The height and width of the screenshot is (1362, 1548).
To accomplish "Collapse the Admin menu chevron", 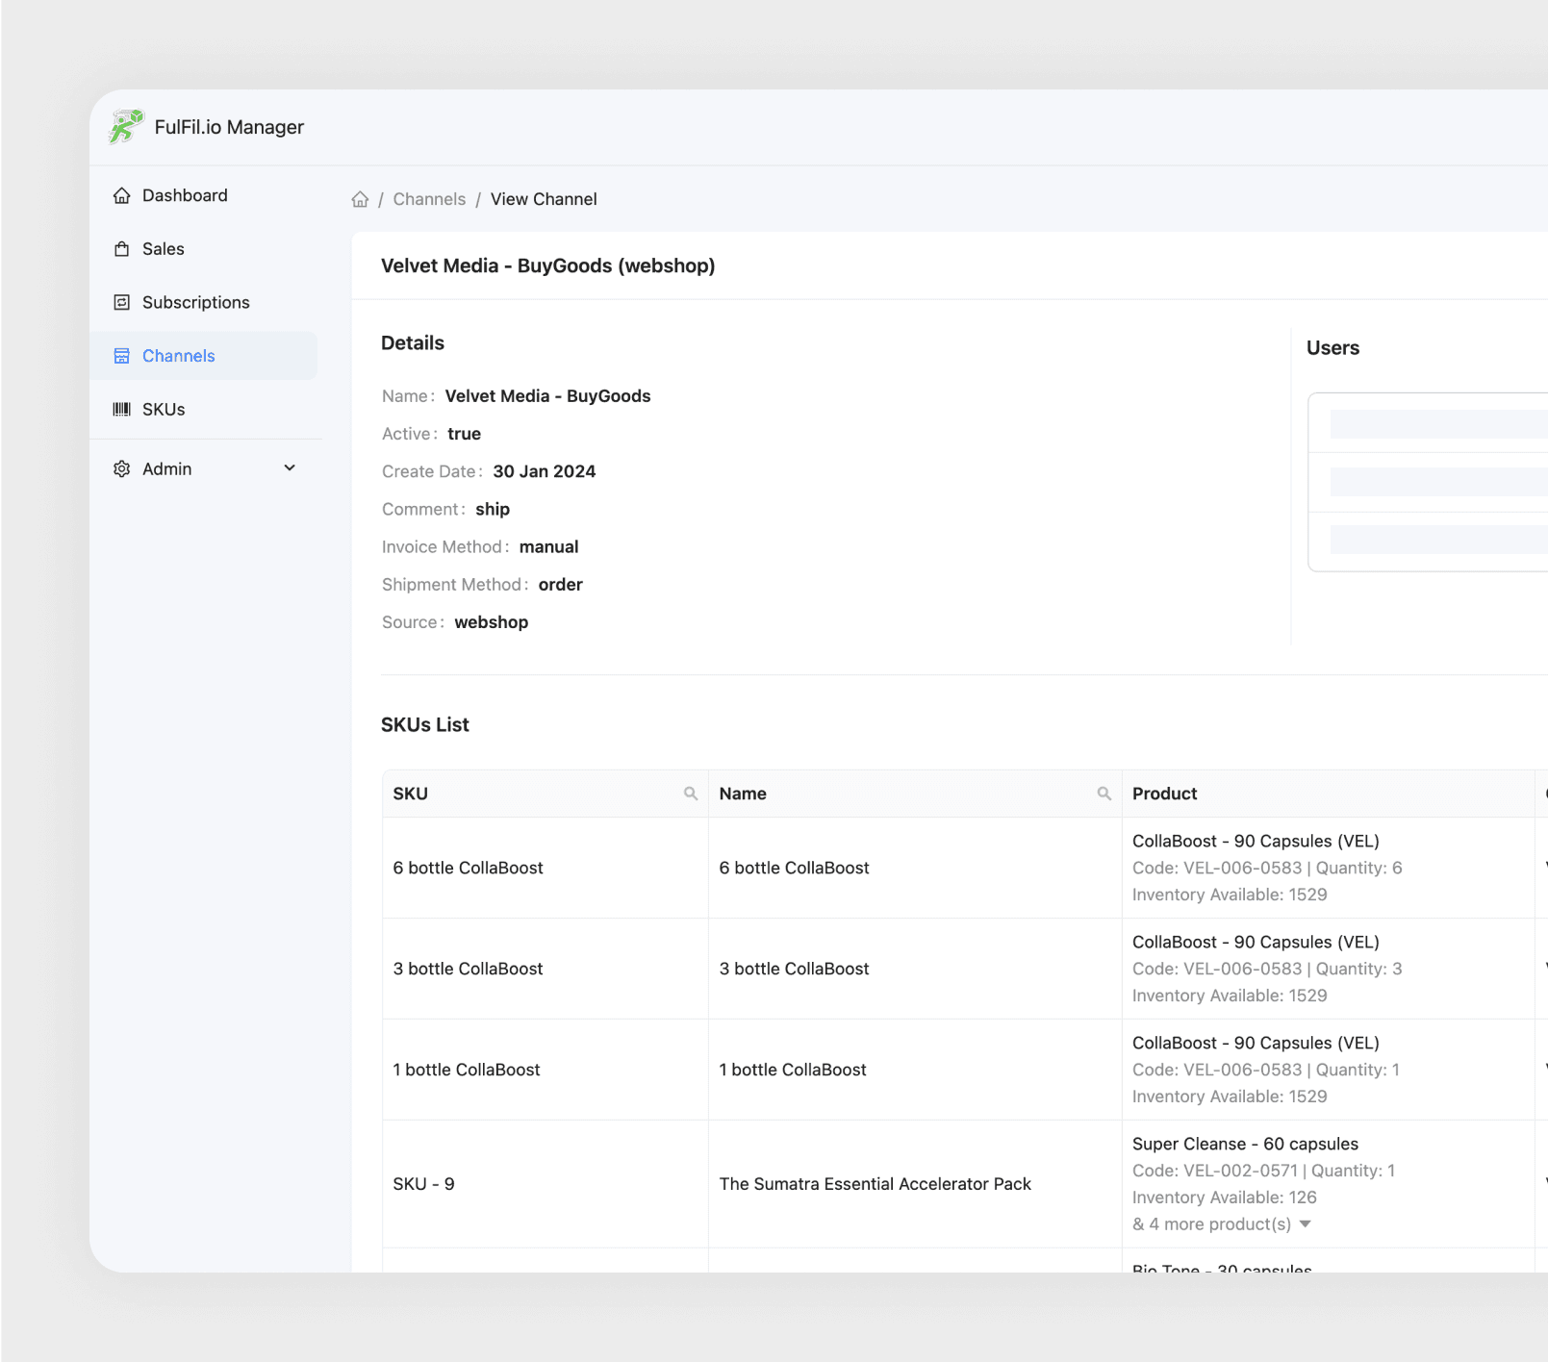I will point(289,468).
